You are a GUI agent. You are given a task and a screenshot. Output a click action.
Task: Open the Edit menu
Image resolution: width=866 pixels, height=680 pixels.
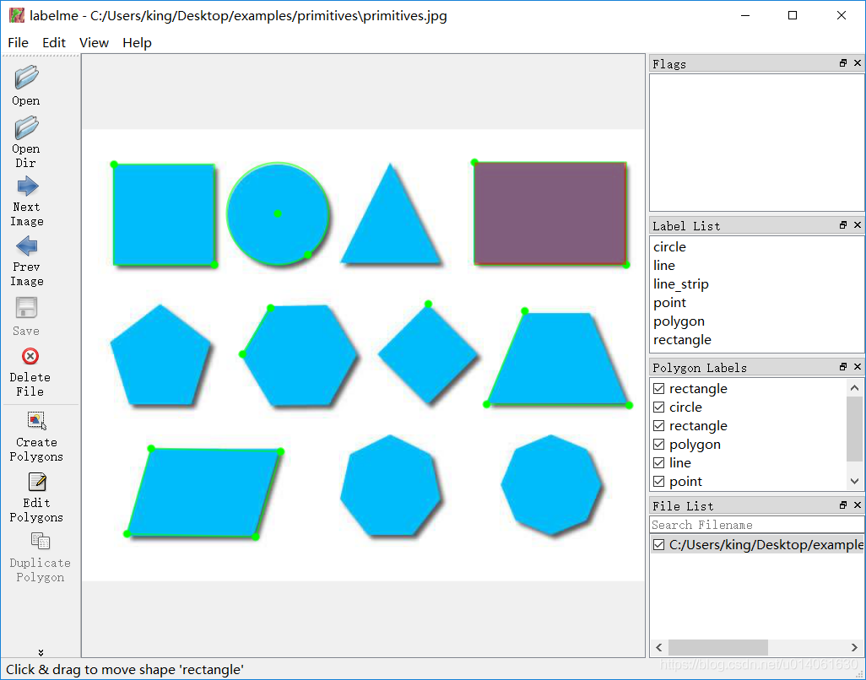pyautogui.click(x=53, y=42)
